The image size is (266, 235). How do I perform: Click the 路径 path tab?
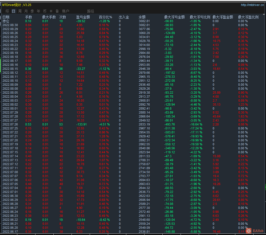91,11
